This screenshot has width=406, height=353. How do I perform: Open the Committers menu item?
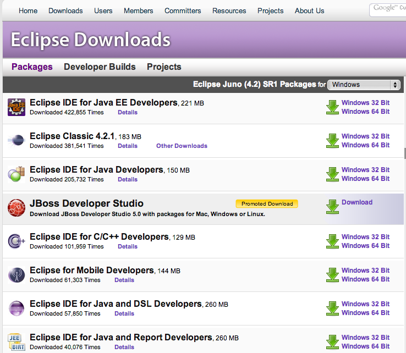pyautogui.click(x=183, y=10)
